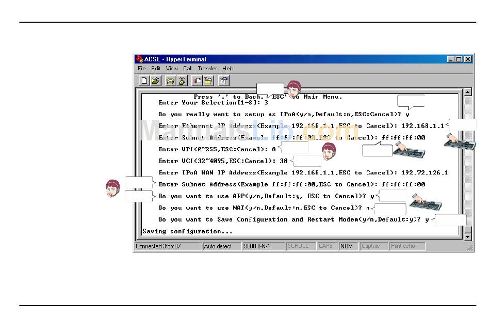Click the New connection toolbar icon
Viewport: 490px width, 317px height.
(144, 81)
